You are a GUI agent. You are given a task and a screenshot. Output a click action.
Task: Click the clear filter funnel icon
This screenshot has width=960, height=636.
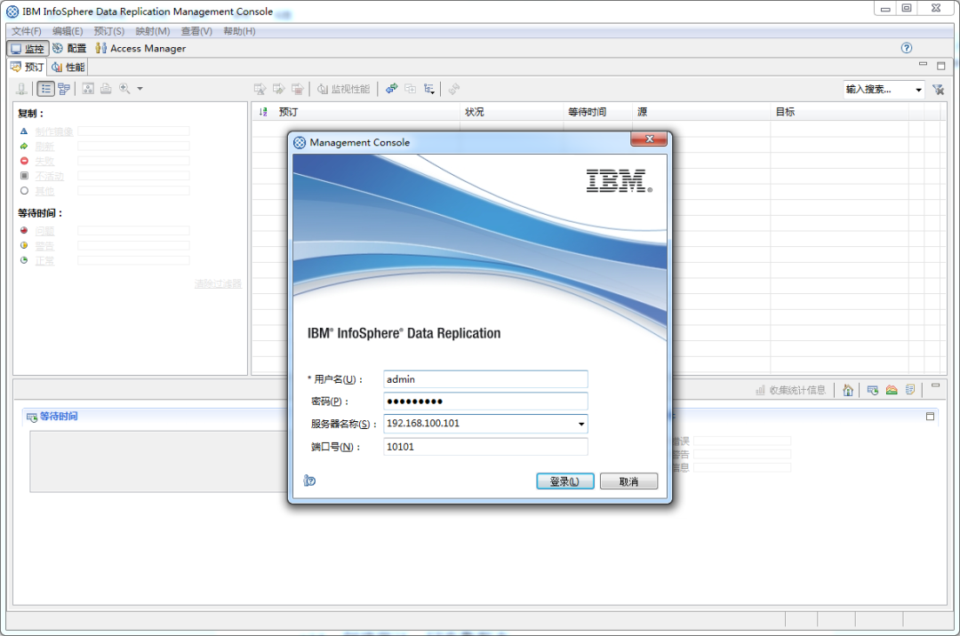(x=938, y=90)
